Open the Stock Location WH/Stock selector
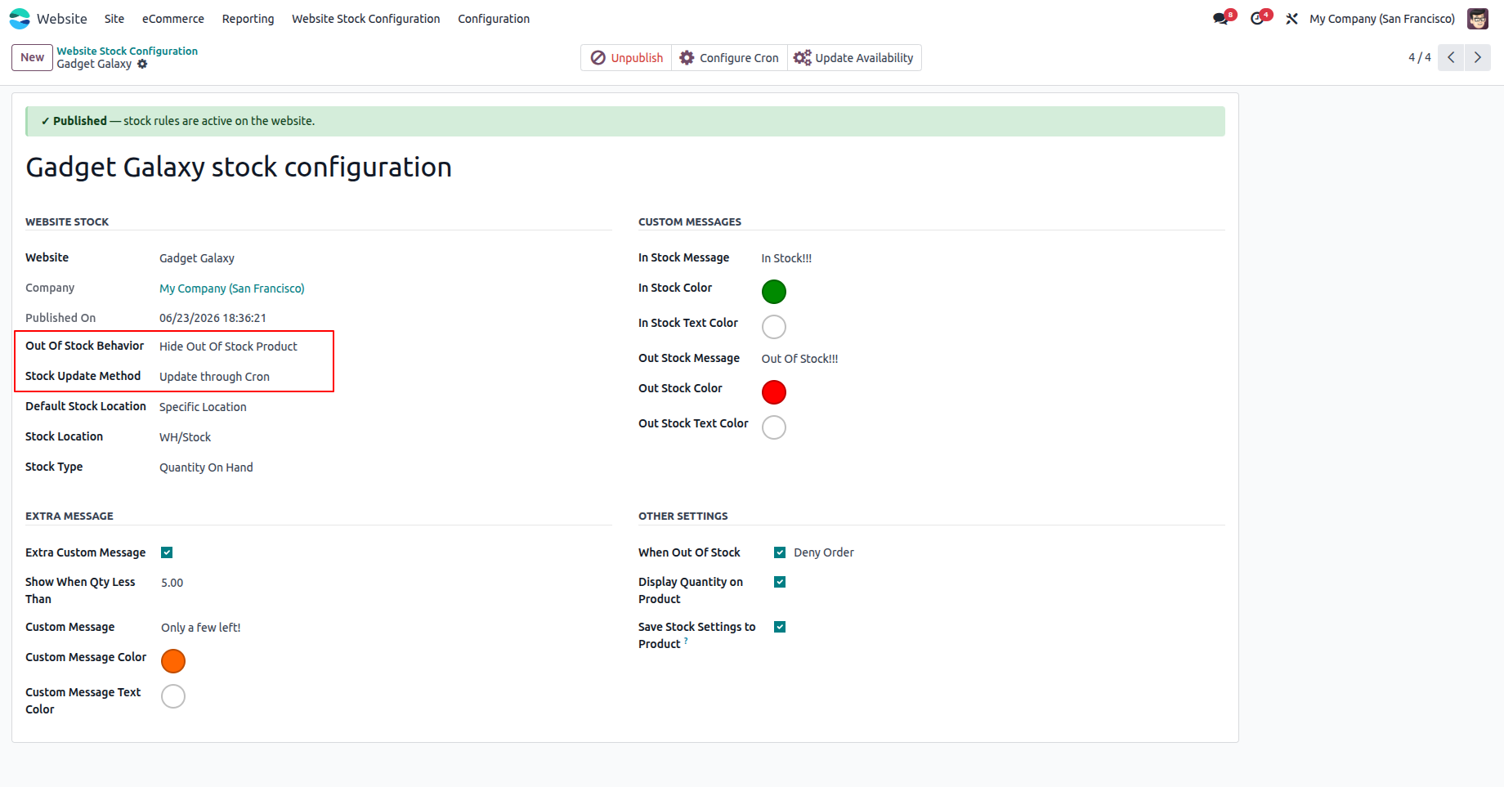 click(185, 437)
